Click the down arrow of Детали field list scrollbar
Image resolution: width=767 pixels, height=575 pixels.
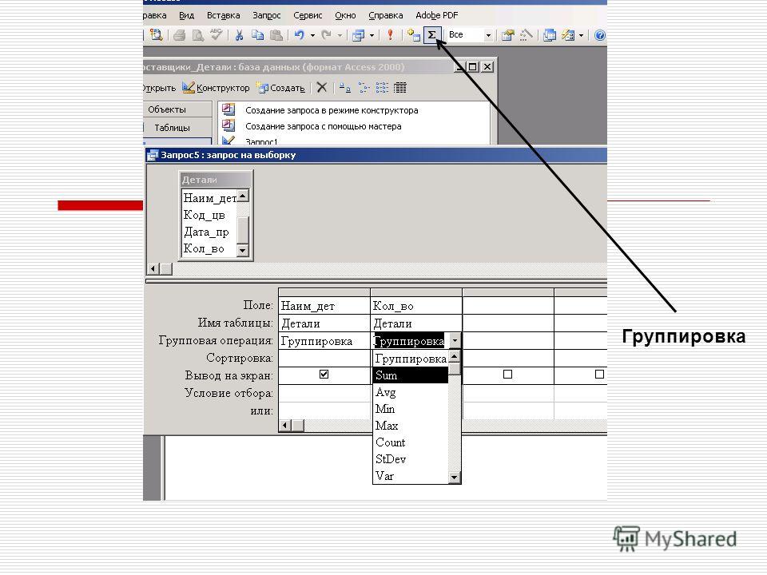point(243,250)
